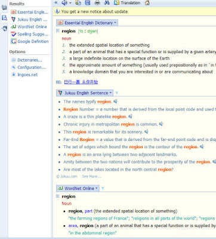Click the save floppy-disk icon
The image size is (216, 239).
point(88,3)
